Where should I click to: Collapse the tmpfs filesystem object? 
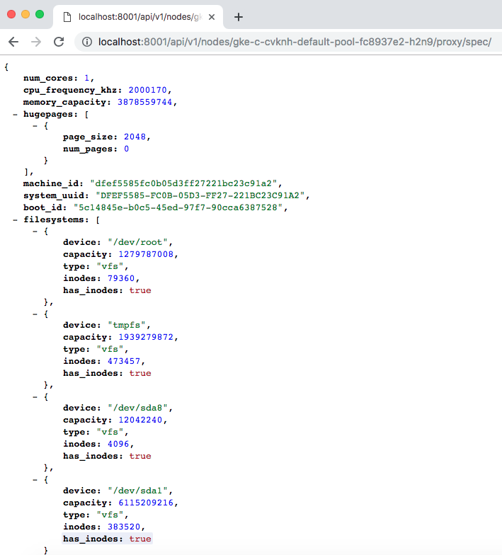(35, 314)
